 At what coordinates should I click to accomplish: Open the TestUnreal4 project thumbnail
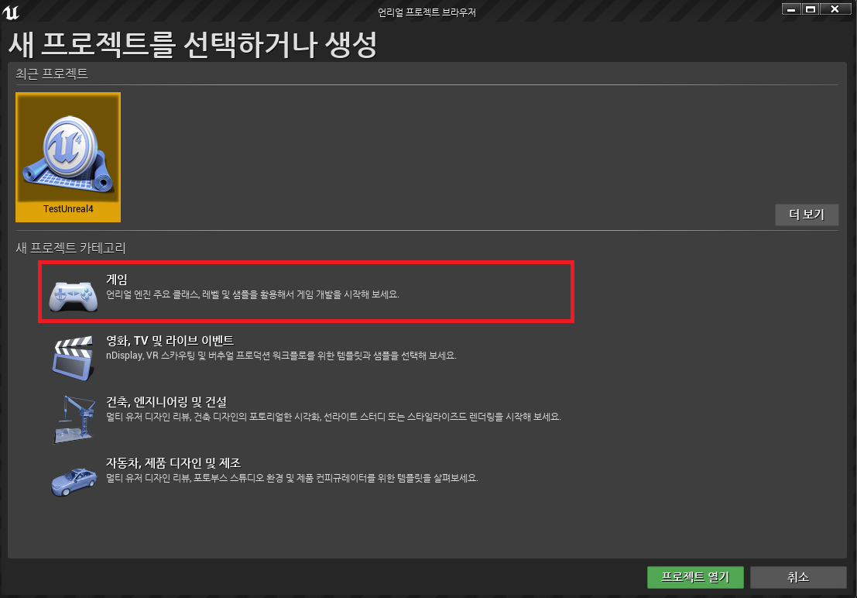click(x=68, y=147)
